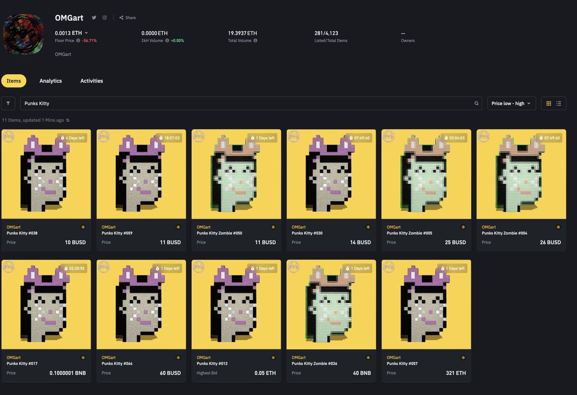The height and width of the screenshot is (395, 577).
Task: Open the Instagram icon in the header
Action: [x=104, y=17]
